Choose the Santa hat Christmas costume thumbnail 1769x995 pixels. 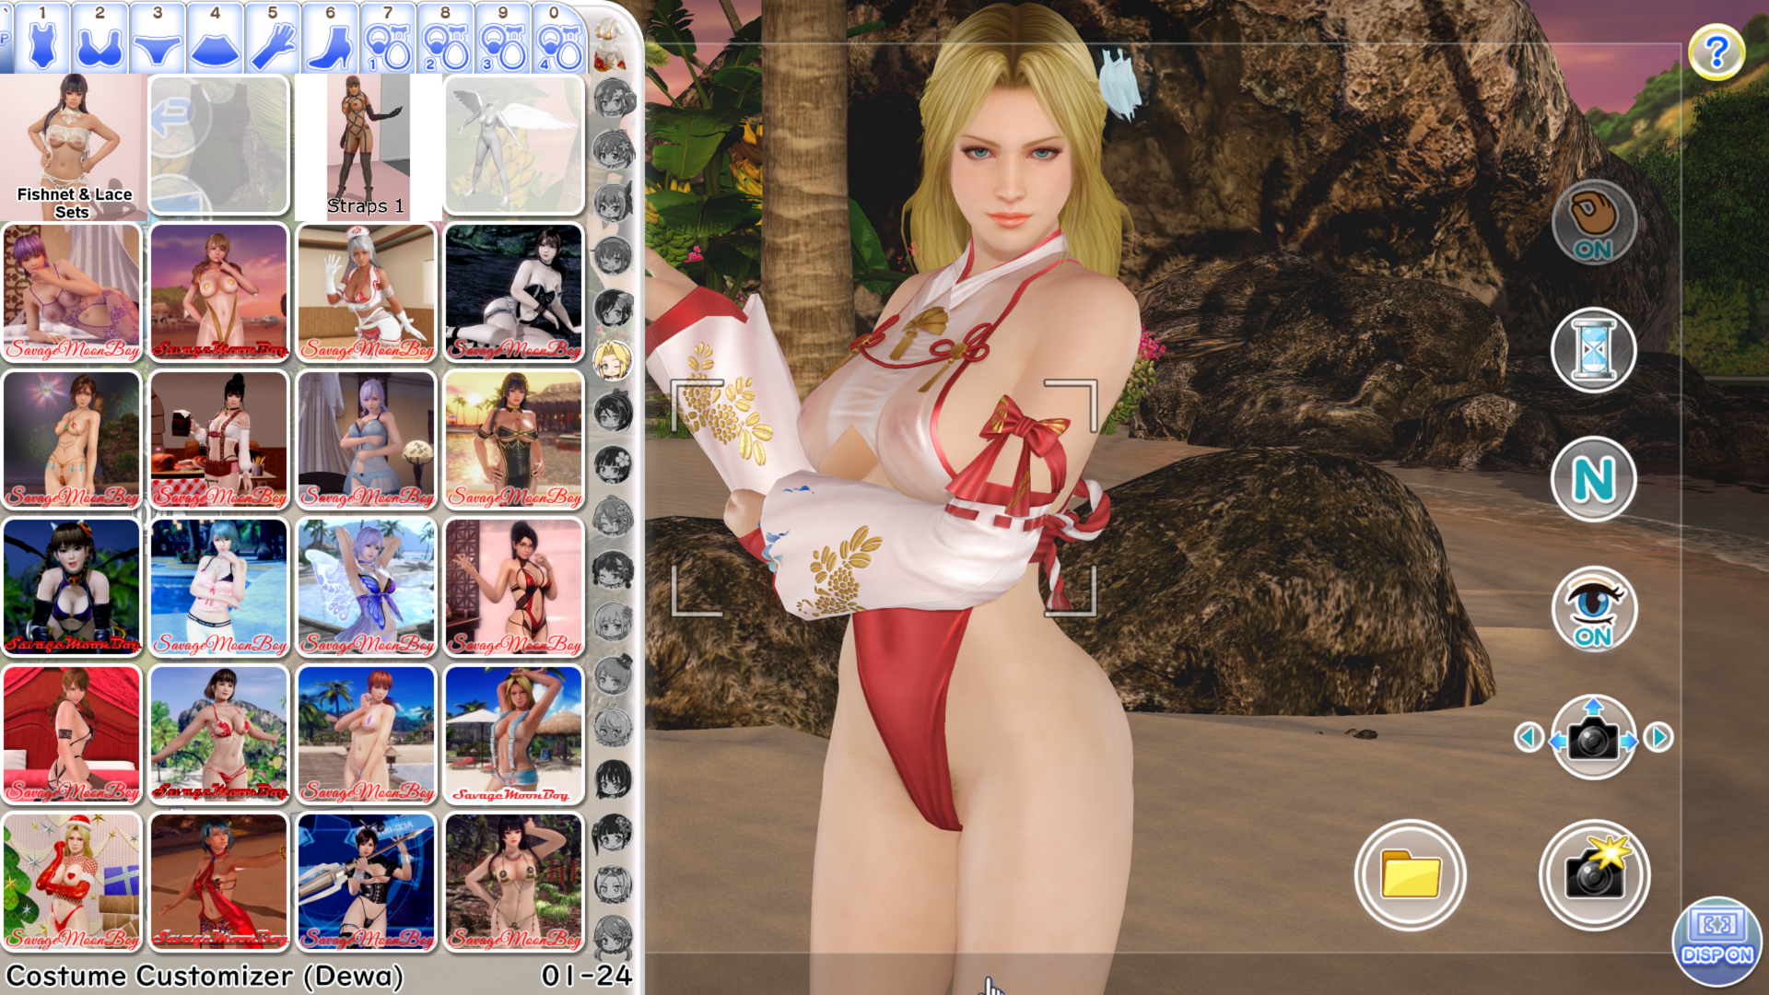point(72,883)
